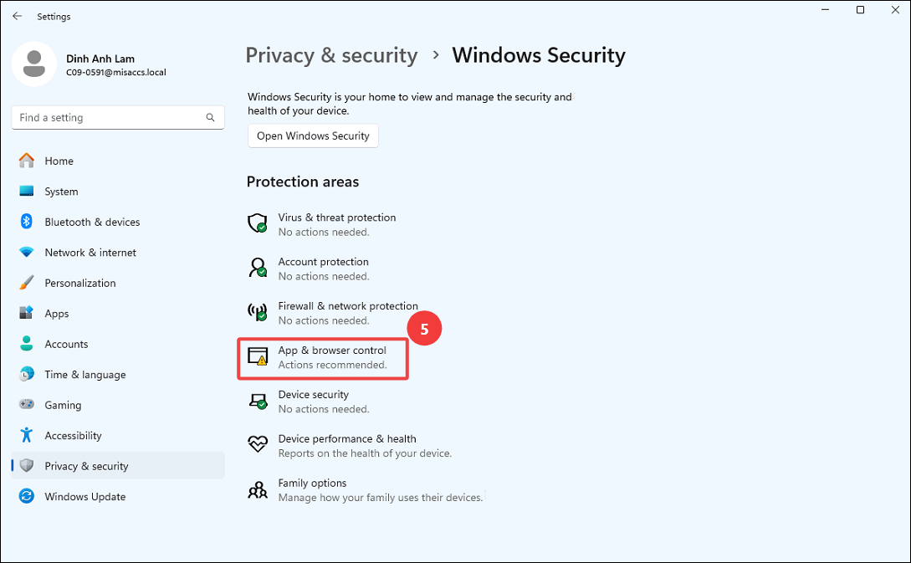This screenshot has height=563, width=911.
Task: Click the Device performance & health heart icon
Action: click(258, 444)
